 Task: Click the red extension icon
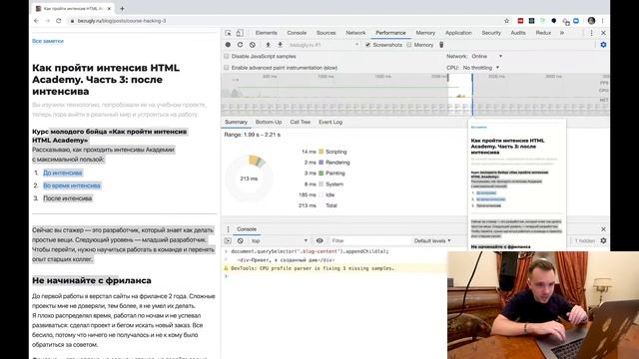click(520, 21)
